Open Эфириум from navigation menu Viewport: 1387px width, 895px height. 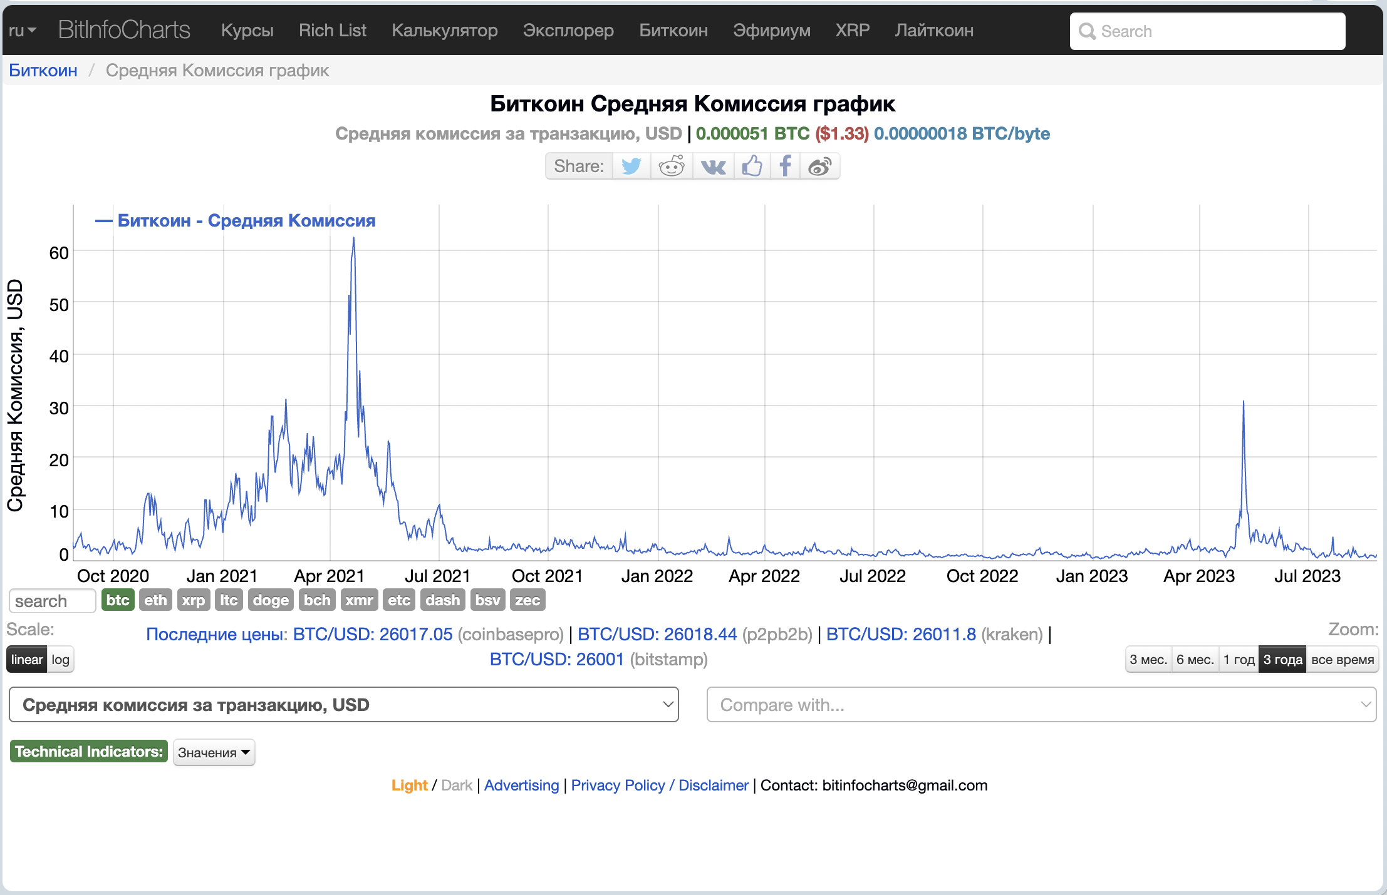(771, 30)
